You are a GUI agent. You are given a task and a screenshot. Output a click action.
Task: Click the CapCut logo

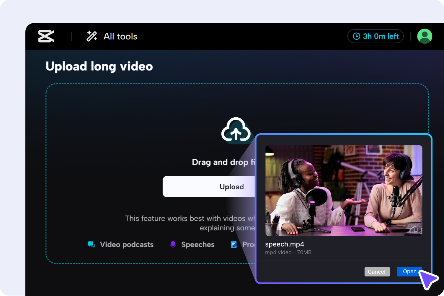[46, 36]
